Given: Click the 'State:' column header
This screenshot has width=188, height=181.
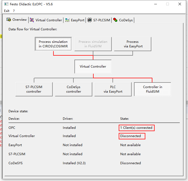Looking at the screenshot, I should click(x=124, y=119).
